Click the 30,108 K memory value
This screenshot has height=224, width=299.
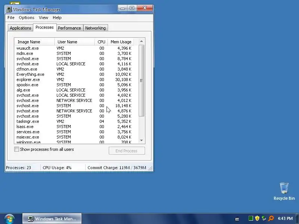pyautogui.click(x=123, y=80)
